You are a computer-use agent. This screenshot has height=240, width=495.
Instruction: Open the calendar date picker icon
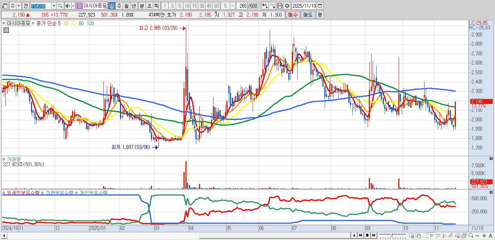click(320, 6)
